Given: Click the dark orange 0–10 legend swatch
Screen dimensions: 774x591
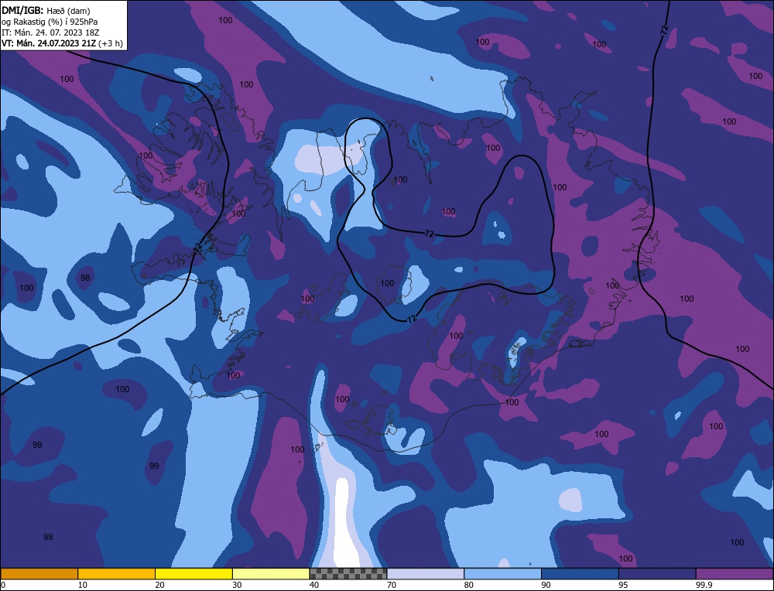Looking at the screenshot, I should pyautogui.click(x=39, y=573).
